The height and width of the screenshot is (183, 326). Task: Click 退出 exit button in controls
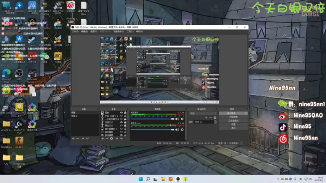click(x=233, y=128)
